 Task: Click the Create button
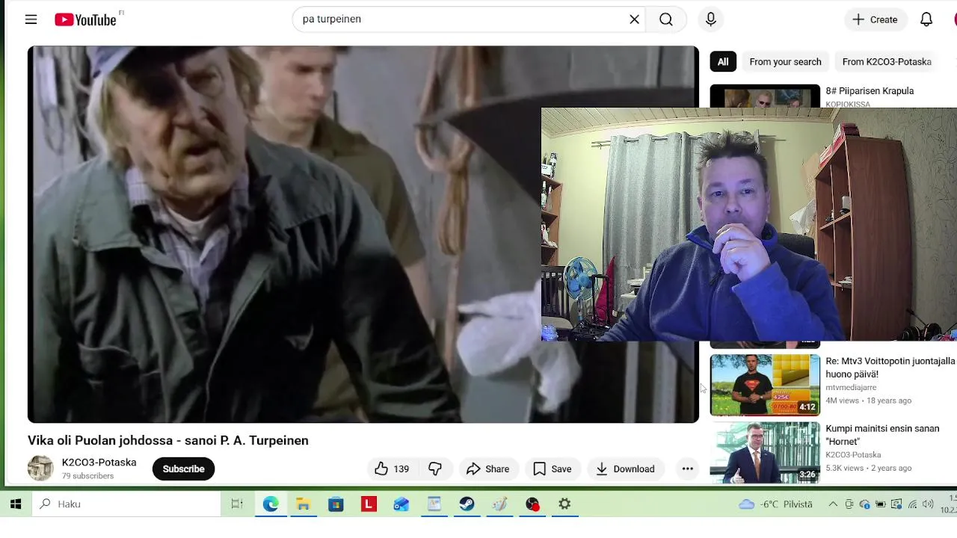876,19
